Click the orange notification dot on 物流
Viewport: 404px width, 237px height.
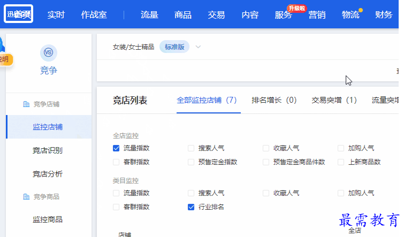pyautogui.click(x=361, y=10)
